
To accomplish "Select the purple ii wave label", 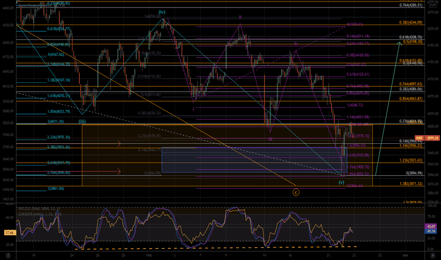I will pos(240,17).
